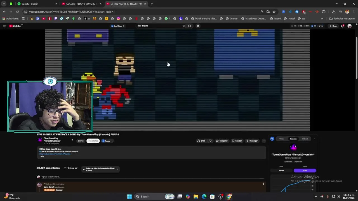Open Microsoft Edge from taskbar
Screen dimensions: 358x201
[x=204, y=197]
